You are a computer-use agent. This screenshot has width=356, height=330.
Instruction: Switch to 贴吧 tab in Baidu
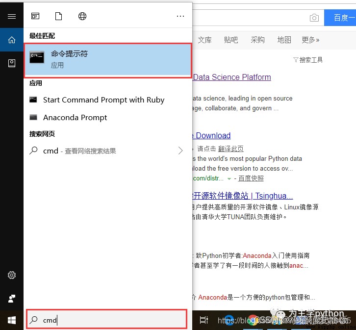pyautogui.click(x=231, y=40)
